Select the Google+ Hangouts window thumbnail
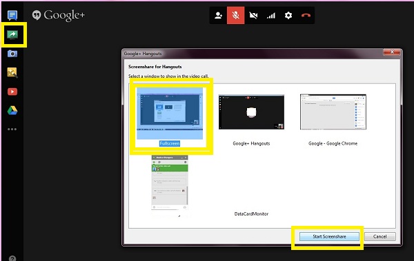The image size is (414, 261). [251, 112]
